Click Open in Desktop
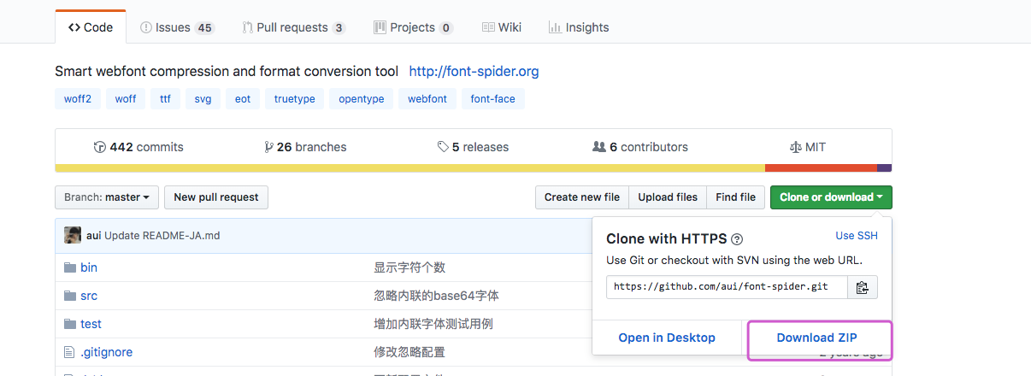The height and width of the screenshot is (376, 1031). (x=667, y=338)
